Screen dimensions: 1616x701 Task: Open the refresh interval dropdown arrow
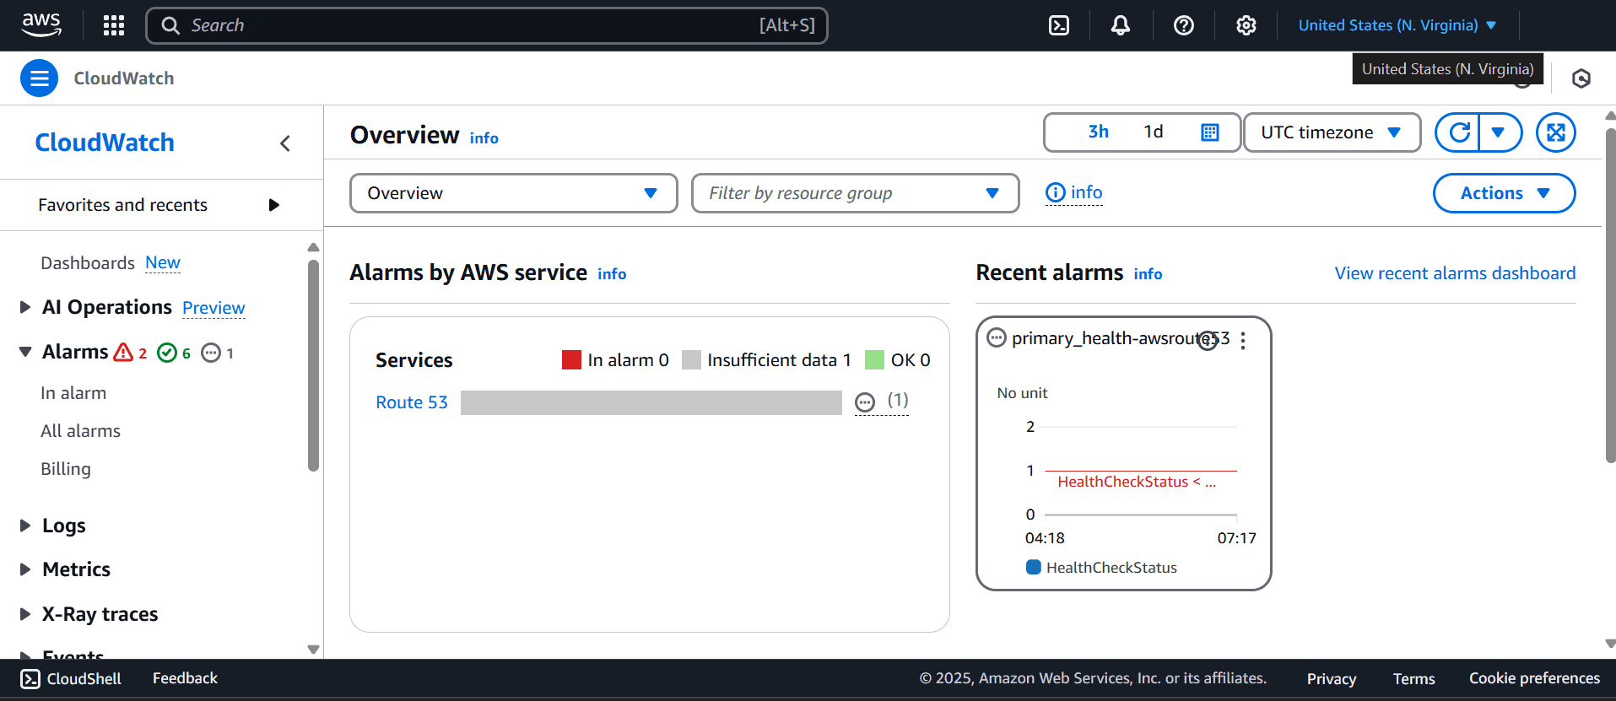coord(1500,132)
